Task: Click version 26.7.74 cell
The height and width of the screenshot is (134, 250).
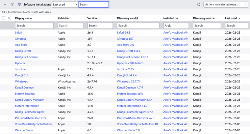Action: coord(92,81)
